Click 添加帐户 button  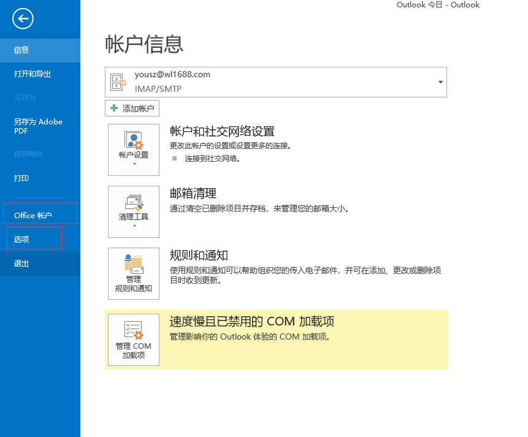click(132, 108)
